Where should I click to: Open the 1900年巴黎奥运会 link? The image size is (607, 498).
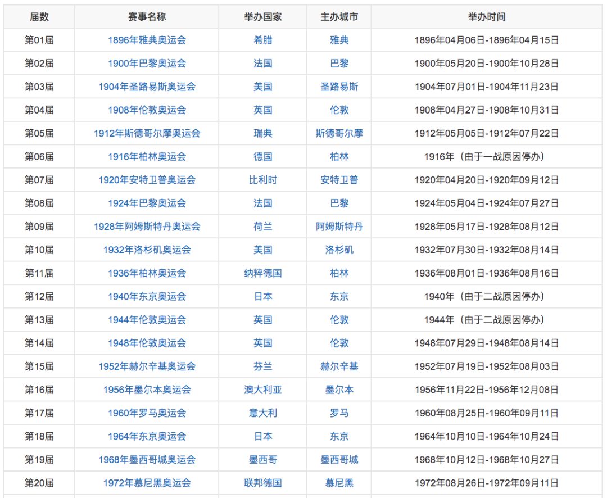coord(147,63)
